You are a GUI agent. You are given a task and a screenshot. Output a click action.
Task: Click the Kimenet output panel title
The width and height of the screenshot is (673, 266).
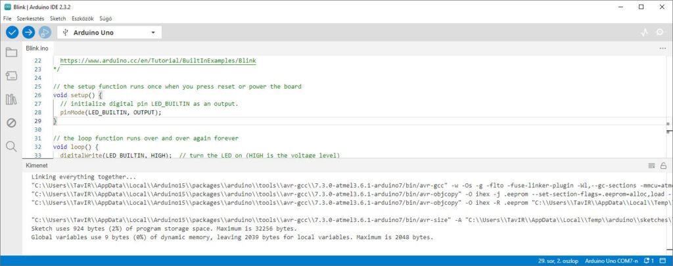37,166
